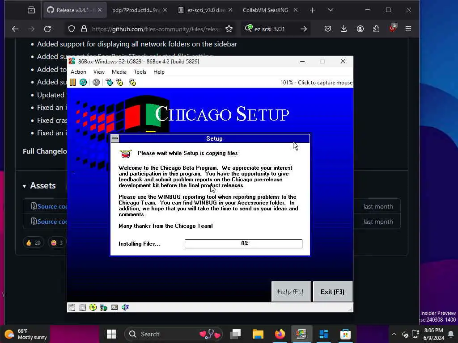Show the tracking protection shield info
458x343 pixels.
point(72,29)
